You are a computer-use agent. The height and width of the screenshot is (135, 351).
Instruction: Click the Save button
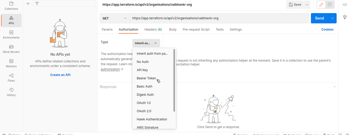pos(295,5)
